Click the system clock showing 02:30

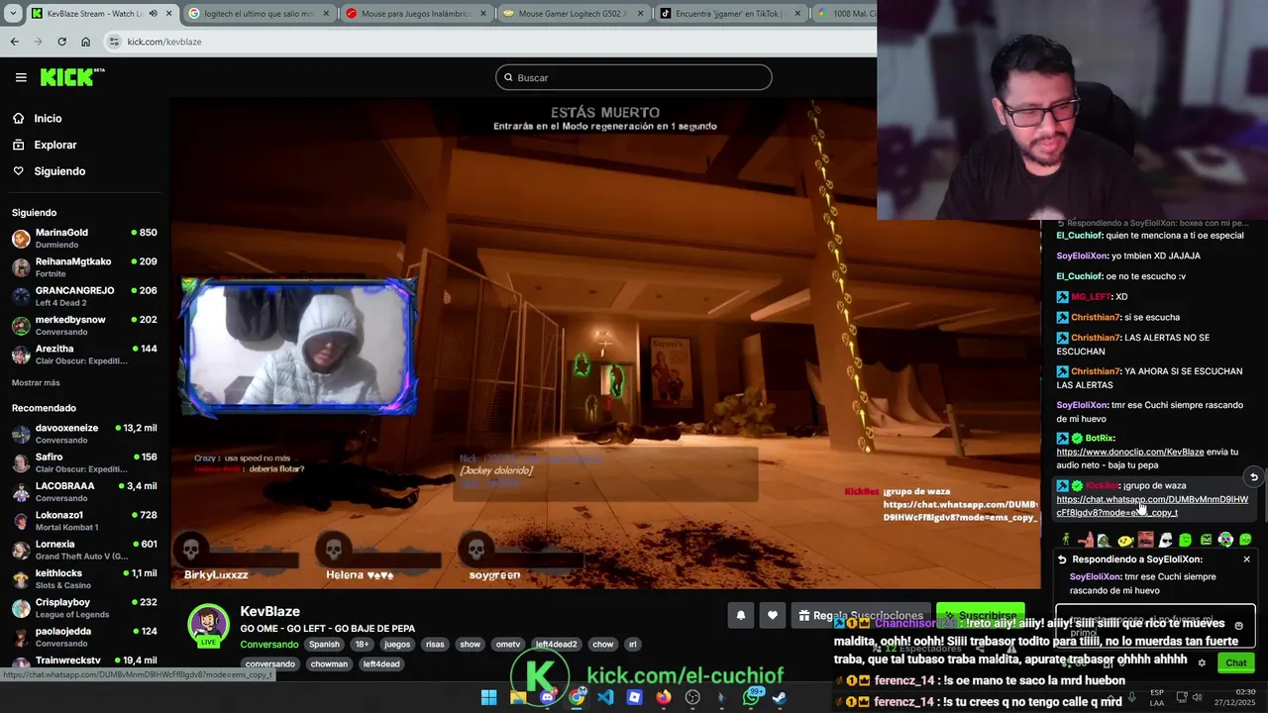(1245, 691)
